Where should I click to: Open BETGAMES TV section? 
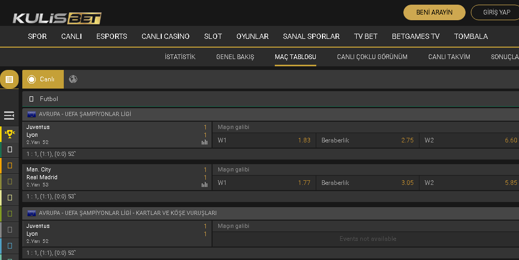point(416,36)
